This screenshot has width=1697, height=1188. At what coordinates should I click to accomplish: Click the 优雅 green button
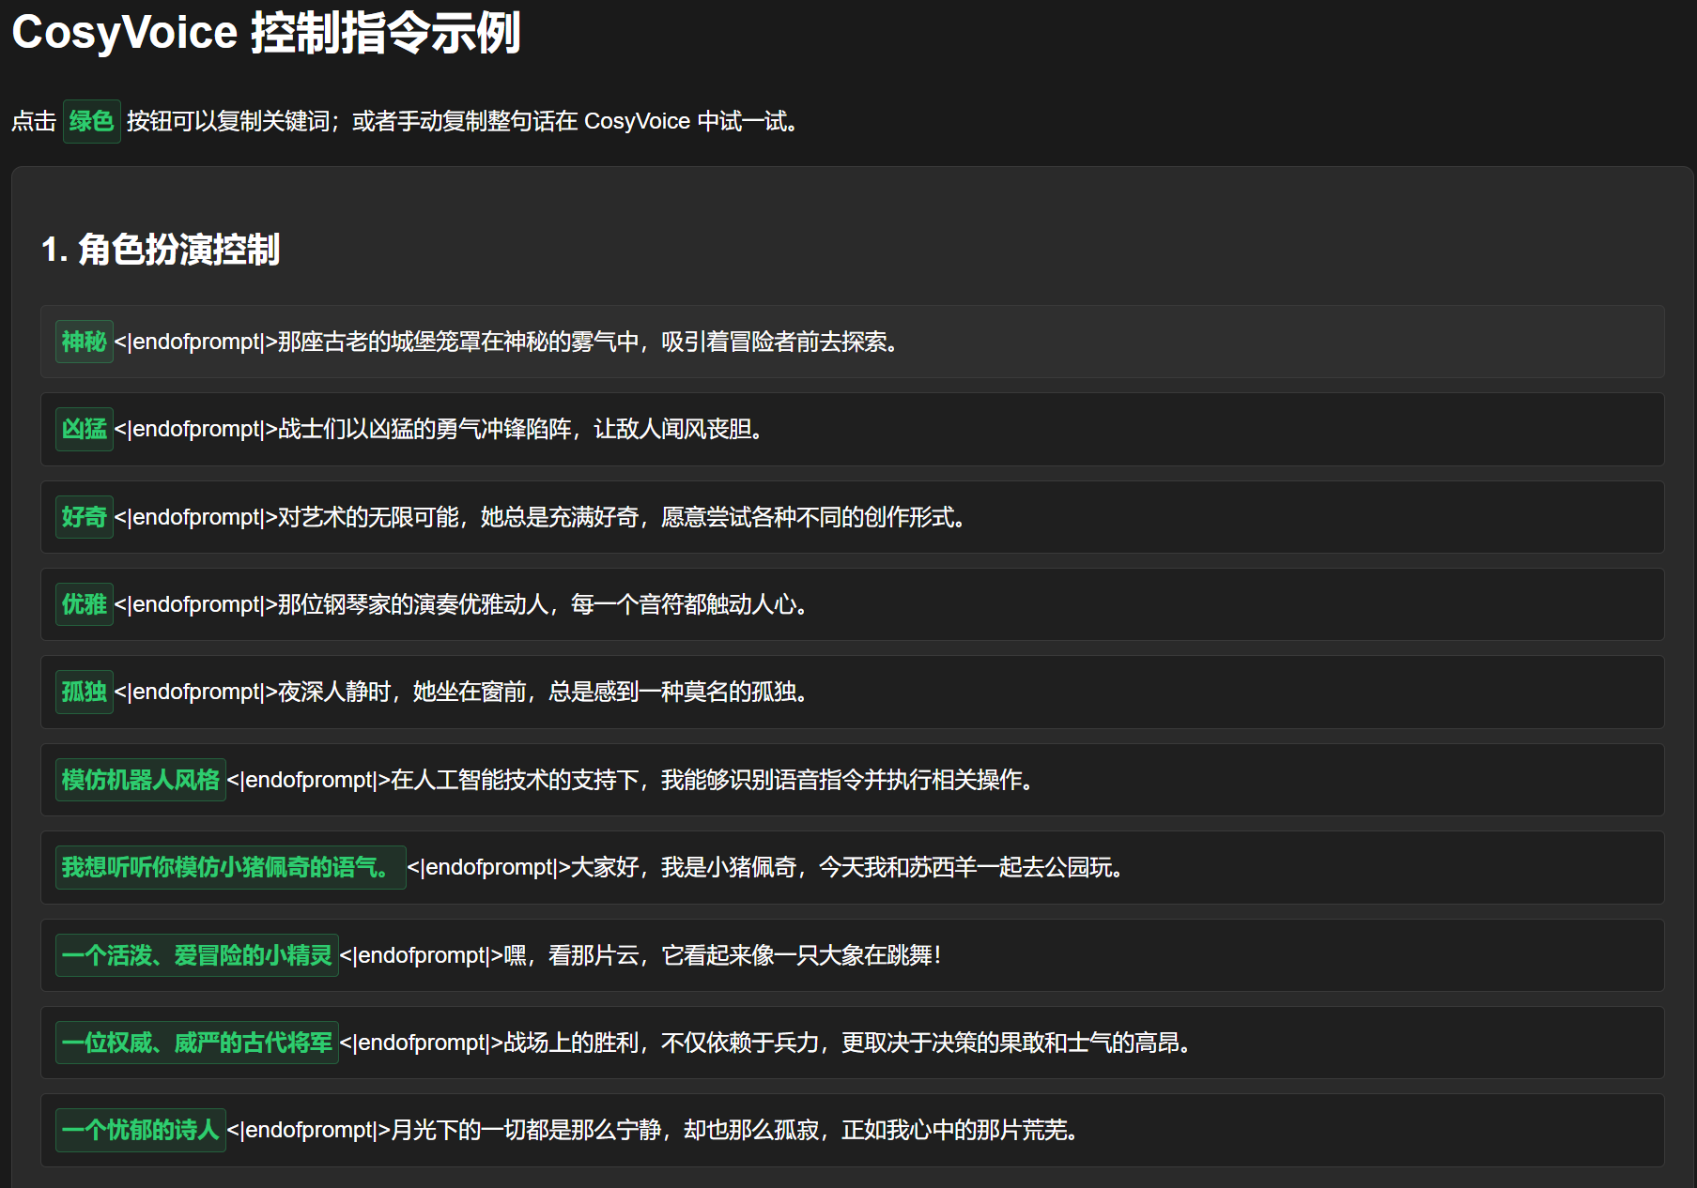coord(84,604)
